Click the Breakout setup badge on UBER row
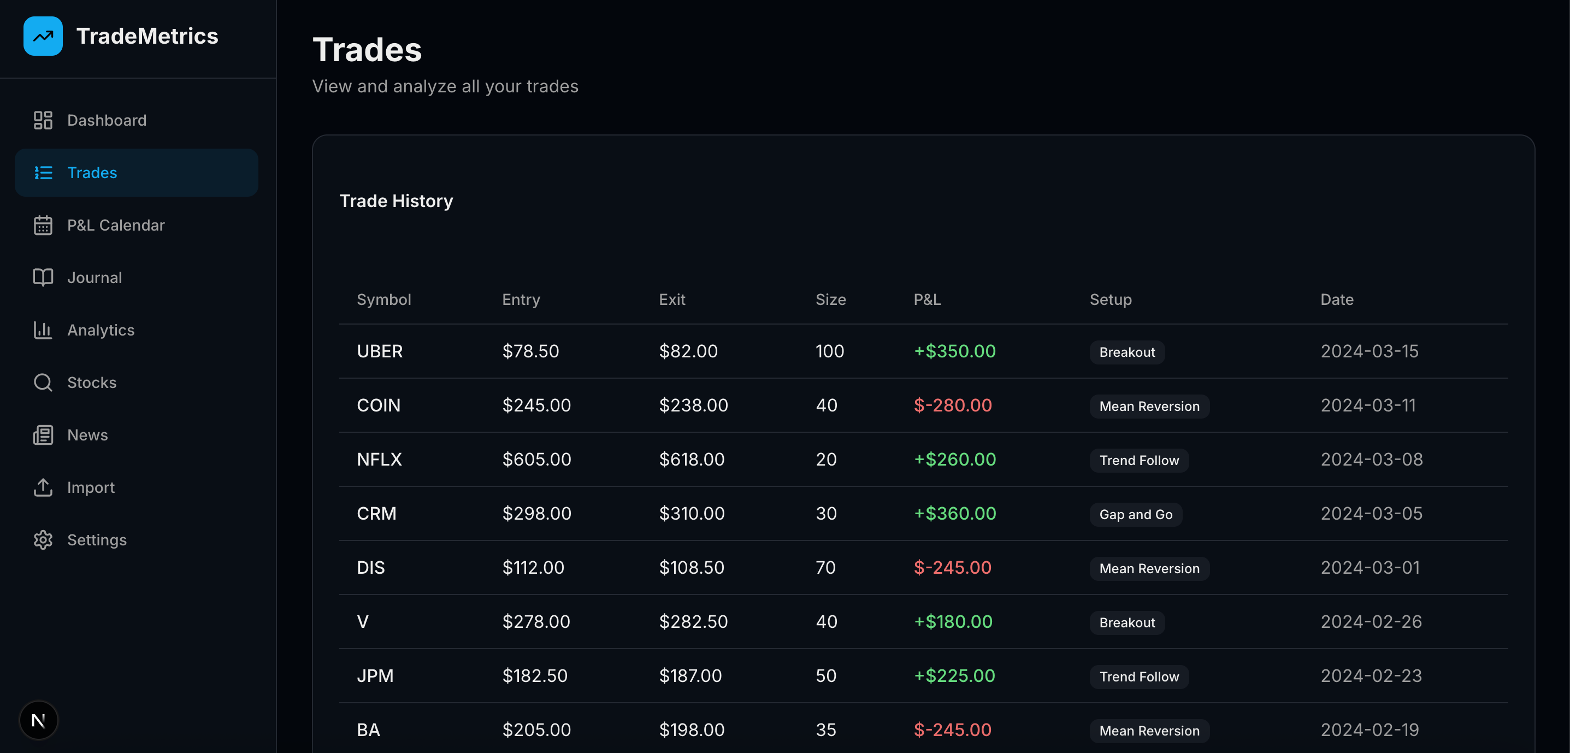 coord(1126,352)
